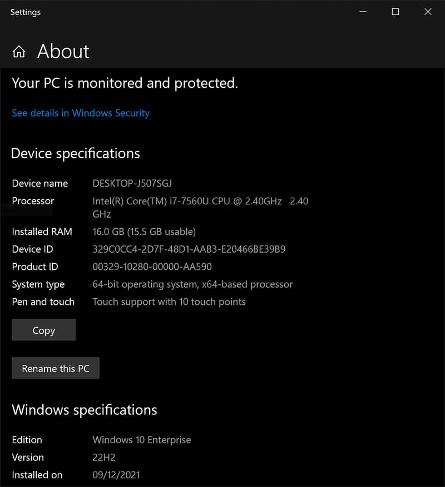
Task: Open See details in Windows Security link
Action: pos(81,113)
